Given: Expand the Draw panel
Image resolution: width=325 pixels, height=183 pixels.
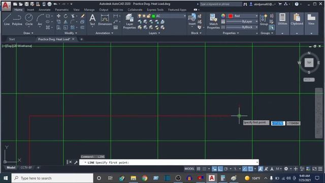Looking at the screenshot, I should coord(28,33).
